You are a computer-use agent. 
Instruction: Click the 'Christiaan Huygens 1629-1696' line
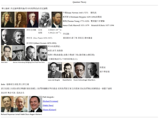pos(82,17)
